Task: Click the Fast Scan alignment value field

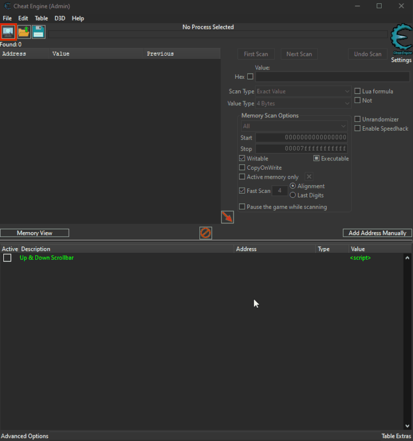Action: coord(280,191)
